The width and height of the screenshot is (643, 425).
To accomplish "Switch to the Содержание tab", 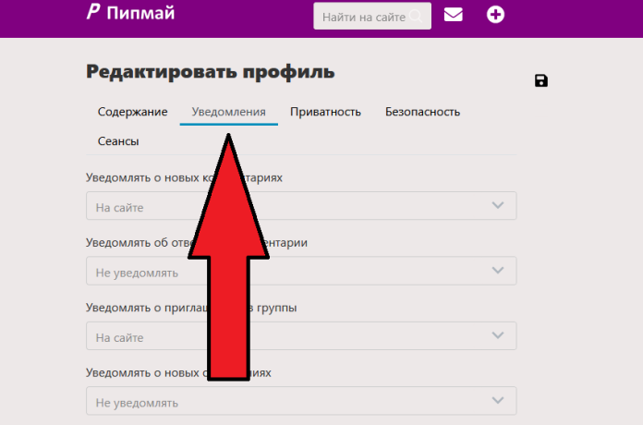I will (132, 112).
